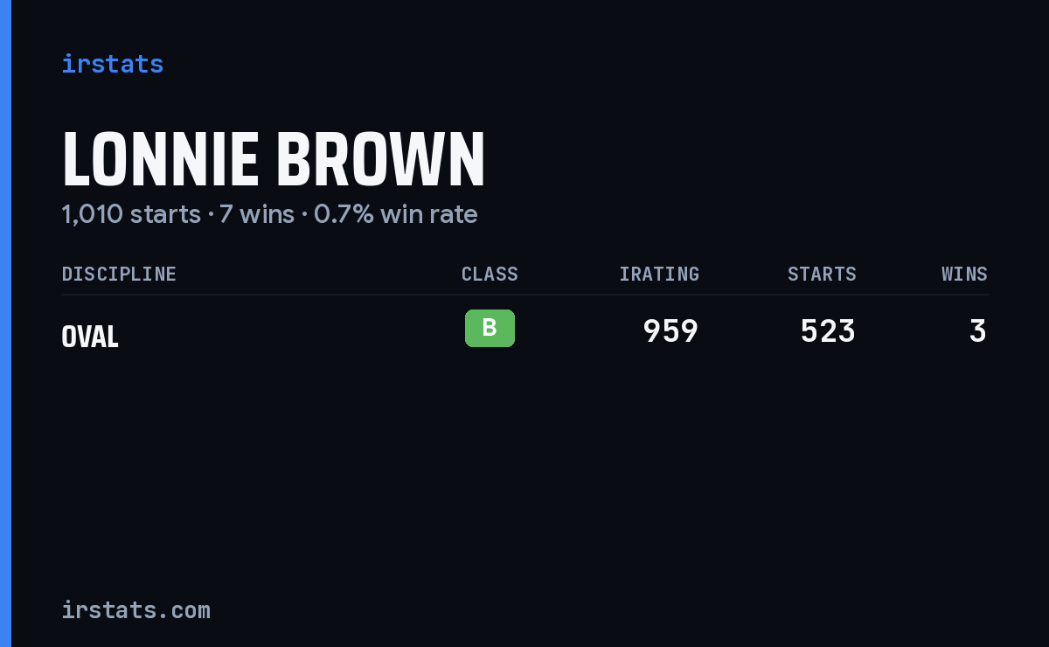Click the 3 wins value
This screenshot has height=647, width=1049.
[x=978, y=331]
